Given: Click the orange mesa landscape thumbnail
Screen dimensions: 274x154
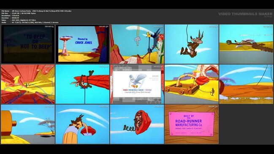Looking at the screenshot, I should click(x=246, y=84).
